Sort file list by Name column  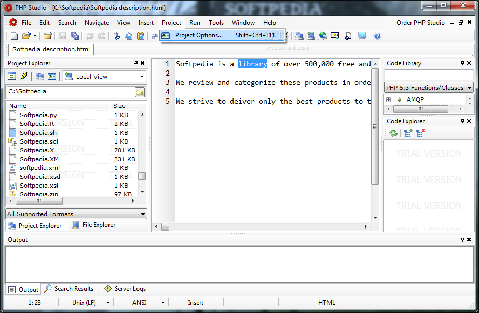pos(58,106)
